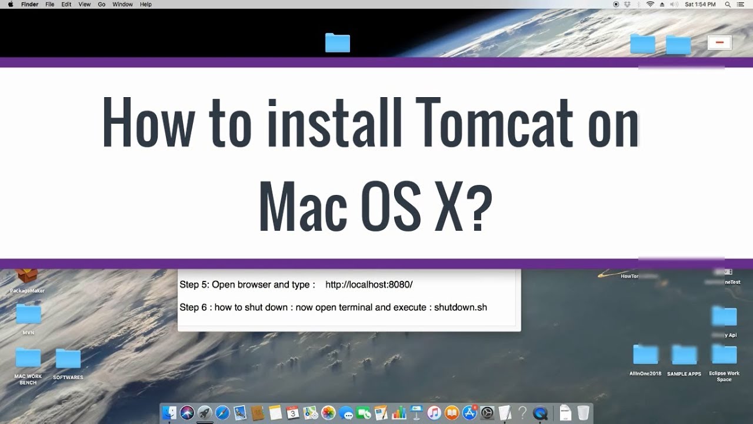
Task: Open Messages speech bubble in Dock
Action: [346, 413]
